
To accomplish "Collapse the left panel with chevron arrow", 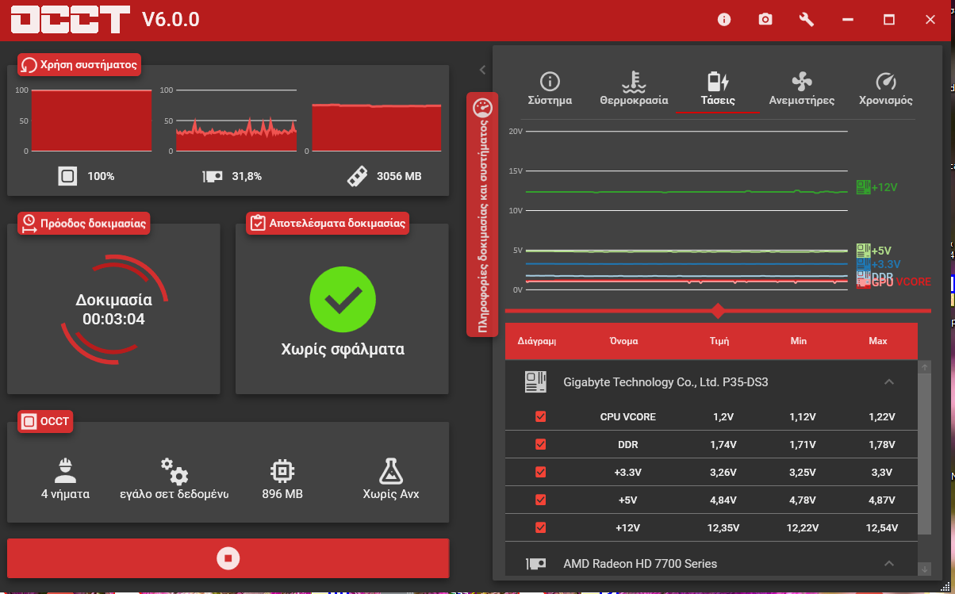I will coord(482,70).
